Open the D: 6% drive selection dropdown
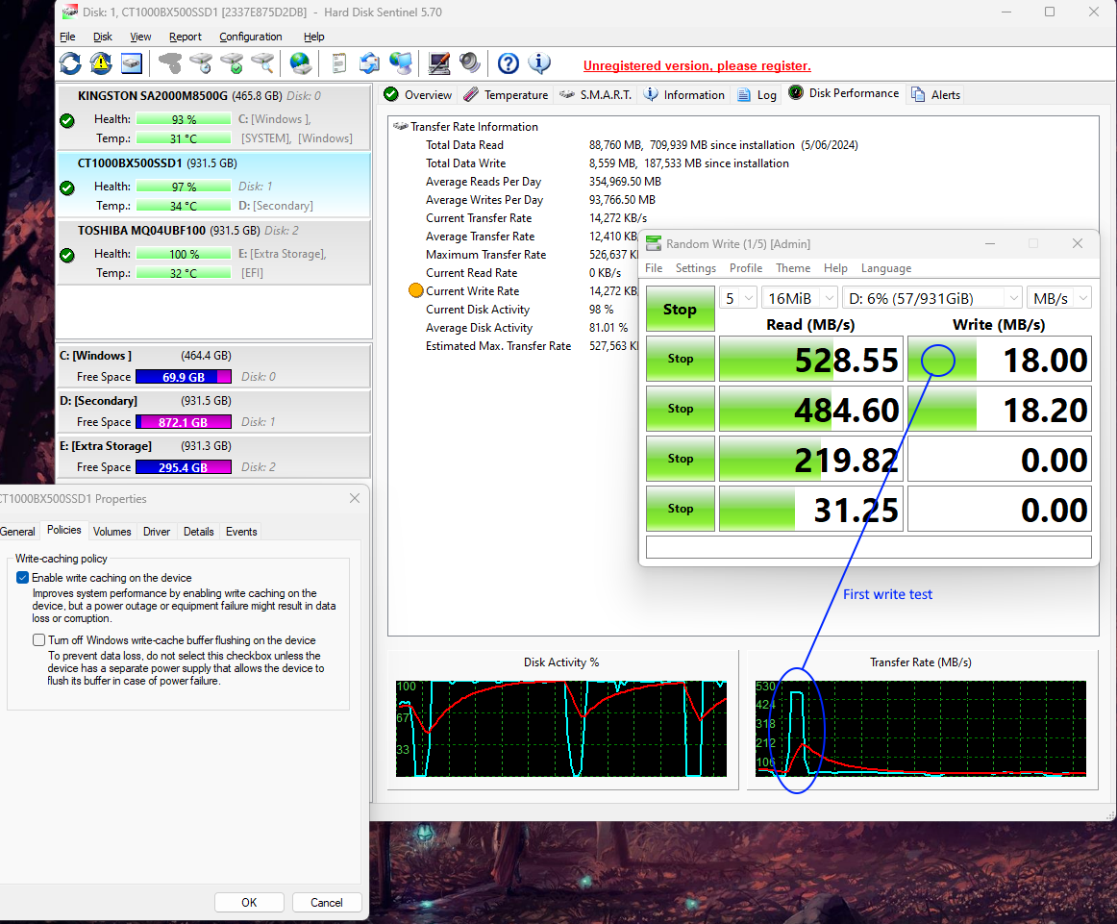This screenshot has width=1117, height=924. click(x=932, y=298)
